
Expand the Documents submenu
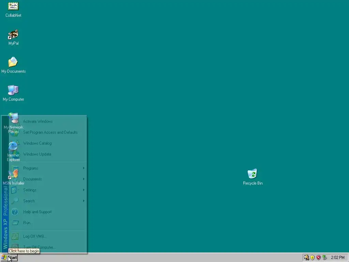(x=48, y=179)
